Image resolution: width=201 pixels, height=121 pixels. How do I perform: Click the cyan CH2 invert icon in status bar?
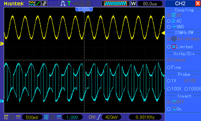tap(59, 117)
